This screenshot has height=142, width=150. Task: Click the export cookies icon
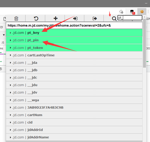(94, 18)
